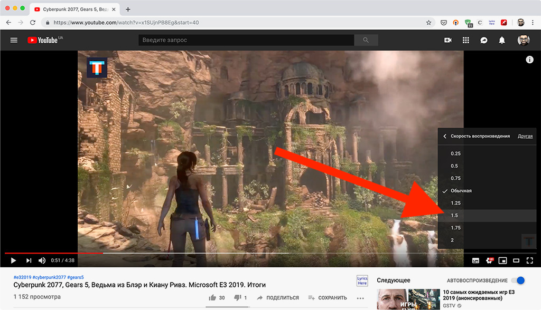Screen dimensions: 541x310
Task: Focus the Введите запрос search field
Action: pyautogui.click(x=246, y=40)
